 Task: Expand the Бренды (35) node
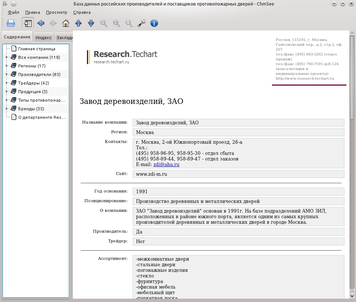point(6,109)
